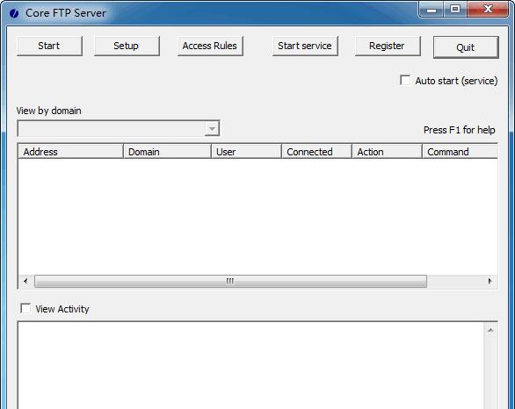Enable Auto start (service) checkbox

[405, 81]
